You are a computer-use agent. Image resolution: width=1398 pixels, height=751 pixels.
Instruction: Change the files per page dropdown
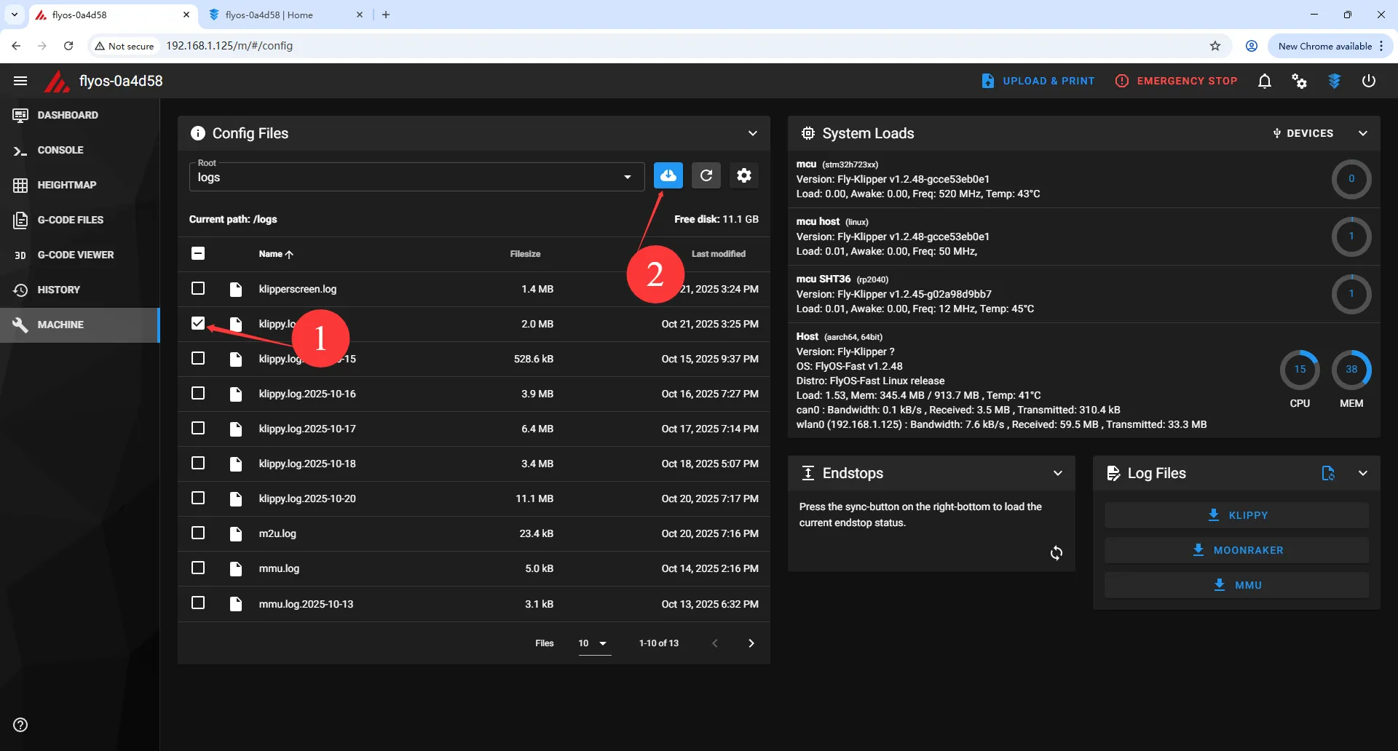coord(593,643)
